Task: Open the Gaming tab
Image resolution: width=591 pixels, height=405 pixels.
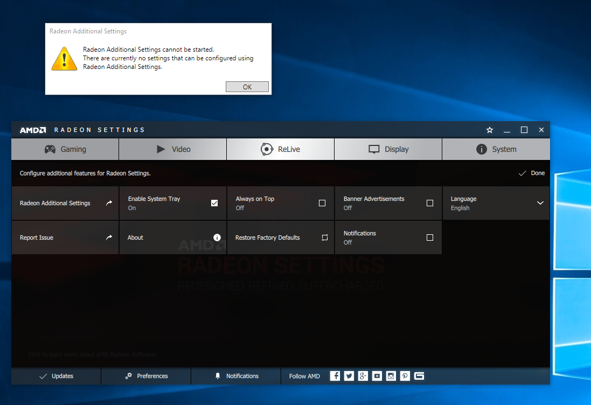Action: pyautogui.click(x=65, y=149)
